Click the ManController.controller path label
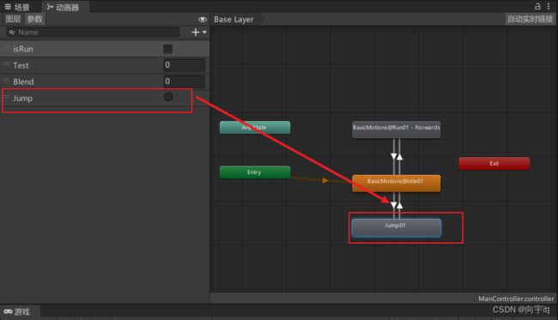The height and width of the screenshot is (320, 558). pos(516,299)
